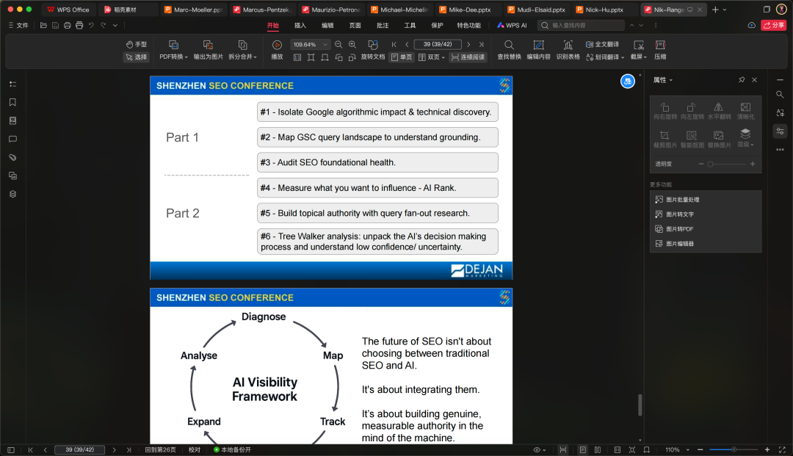The height and width of the screenshot is (456, 793).
Task: Open Find and Replace (查找替换)
Action: click(x=510, y=50)
